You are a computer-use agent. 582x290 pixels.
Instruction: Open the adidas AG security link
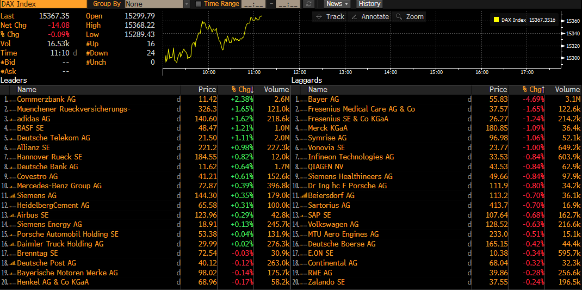[34, 119]
